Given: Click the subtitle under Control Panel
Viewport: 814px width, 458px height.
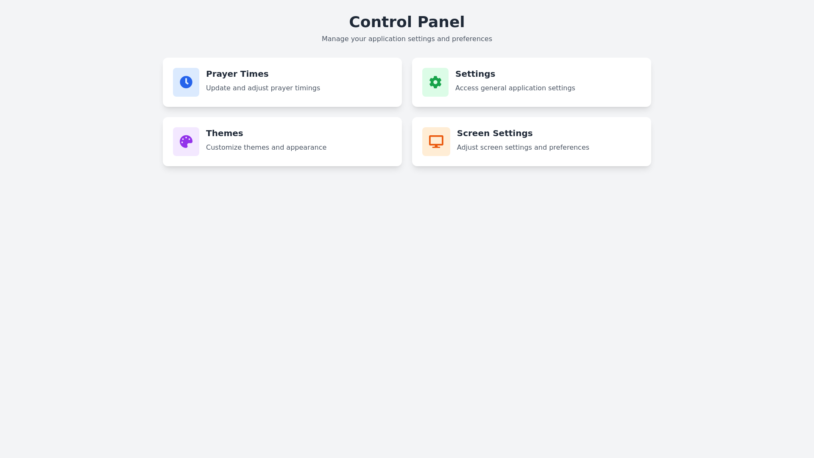Looking at the screenshot, I should pos(407,39).
